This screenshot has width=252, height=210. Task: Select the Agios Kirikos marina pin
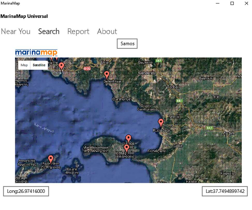pos(51,159)
